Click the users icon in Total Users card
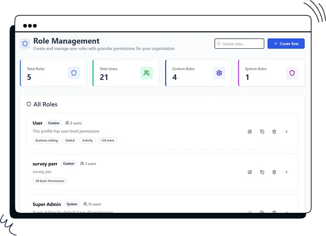 coord(146,73)
